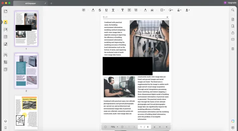Send PDF by email icon in right sidebar
This screenshot has width=238, height=131.
(x=233, y=39)
